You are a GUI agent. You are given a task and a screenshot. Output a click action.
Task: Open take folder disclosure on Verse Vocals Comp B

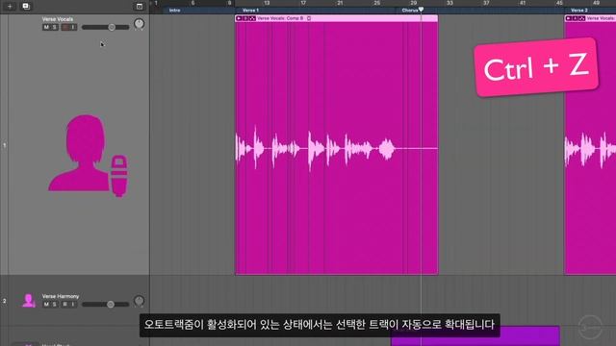tap(239, 18)
